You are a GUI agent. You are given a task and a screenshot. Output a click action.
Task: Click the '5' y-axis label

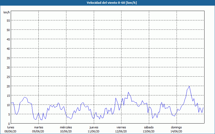tap(9, 114)
